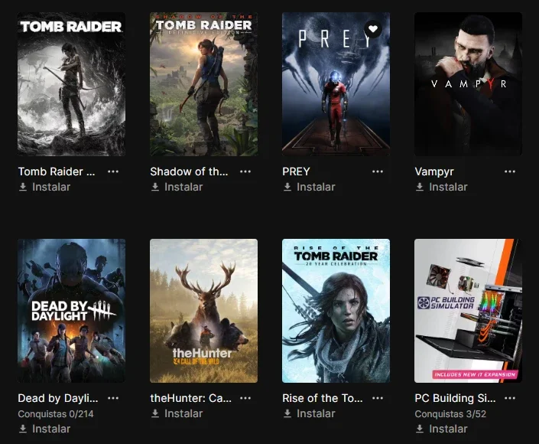This screenshot has height=444, width=539.
Task: Click the 'Rise of the To...' game title
Action: click(x=323, y=398)
